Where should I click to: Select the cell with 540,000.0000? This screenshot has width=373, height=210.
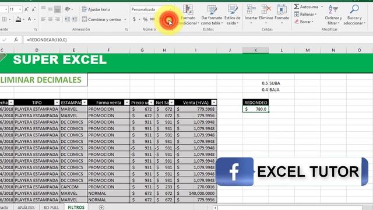[196, 193]
